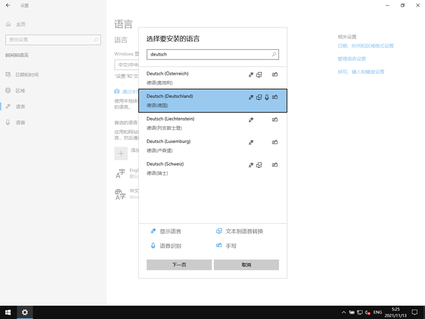
Task: Click the search magnifier in language search box
Action: pos(274,55)
